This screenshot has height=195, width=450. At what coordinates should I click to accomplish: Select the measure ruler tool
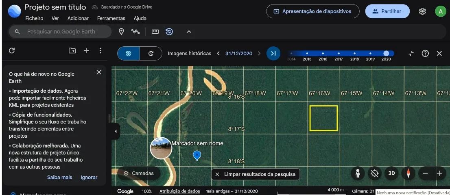pos(155,32)
